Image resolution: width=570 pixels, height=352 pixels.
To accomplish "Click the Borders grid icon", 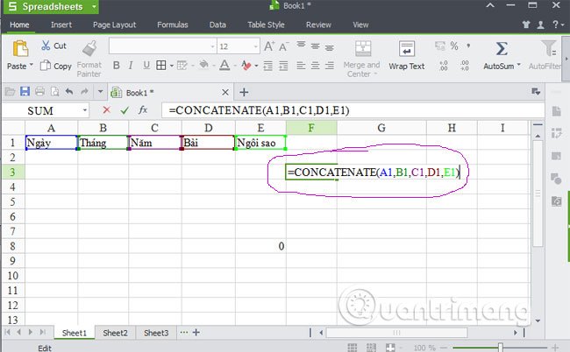I will (160, 66).
